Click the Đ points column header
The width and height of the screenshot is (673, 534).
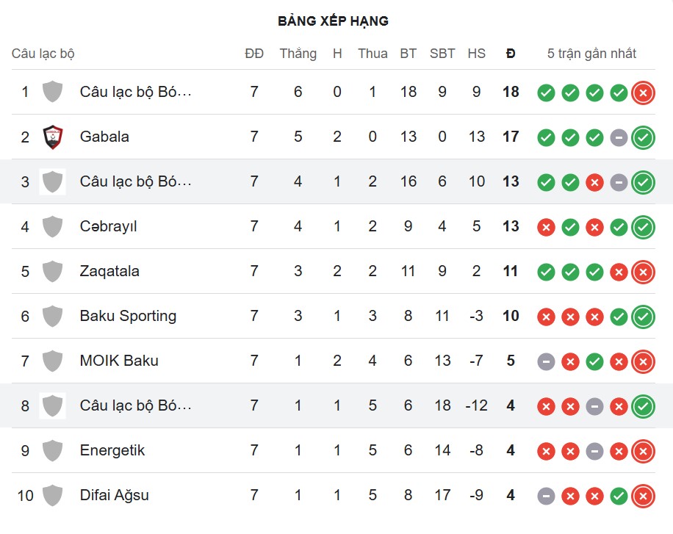(510, 53)
